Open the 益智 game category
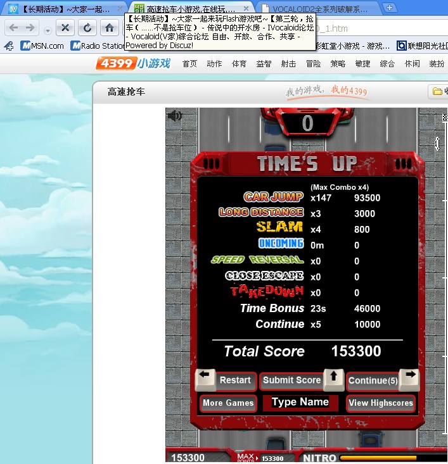This screenshot has height=464, width=448. click(x=264, y=64)
